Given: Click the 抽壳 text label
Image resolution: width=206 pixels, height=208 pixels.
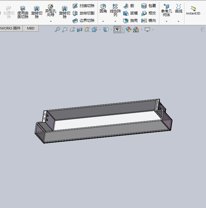Looking at the screenshot, I should (134, 20).
